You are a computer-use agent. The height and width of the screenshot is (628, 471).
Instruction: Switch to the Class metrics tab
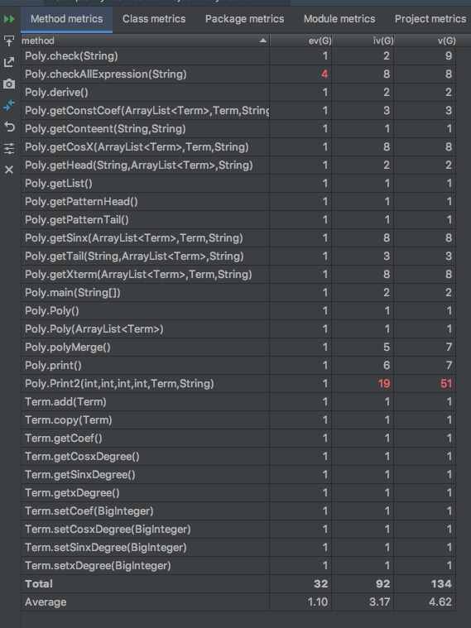[x=154, y=19]
